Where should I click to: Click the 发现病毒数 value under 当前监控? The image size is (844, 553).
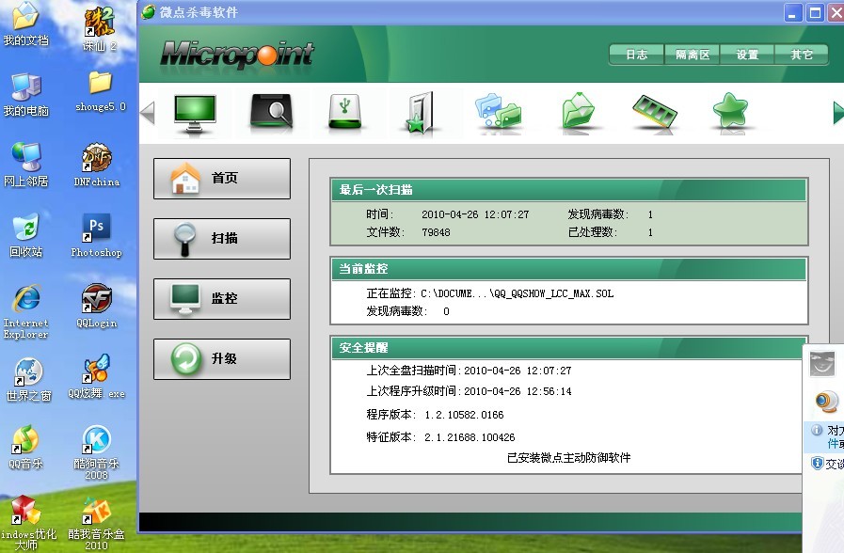tap(446, 311)
